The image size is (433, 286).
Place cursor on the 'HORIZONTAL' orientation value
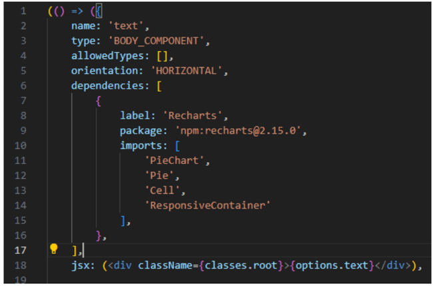coord(187,71)
